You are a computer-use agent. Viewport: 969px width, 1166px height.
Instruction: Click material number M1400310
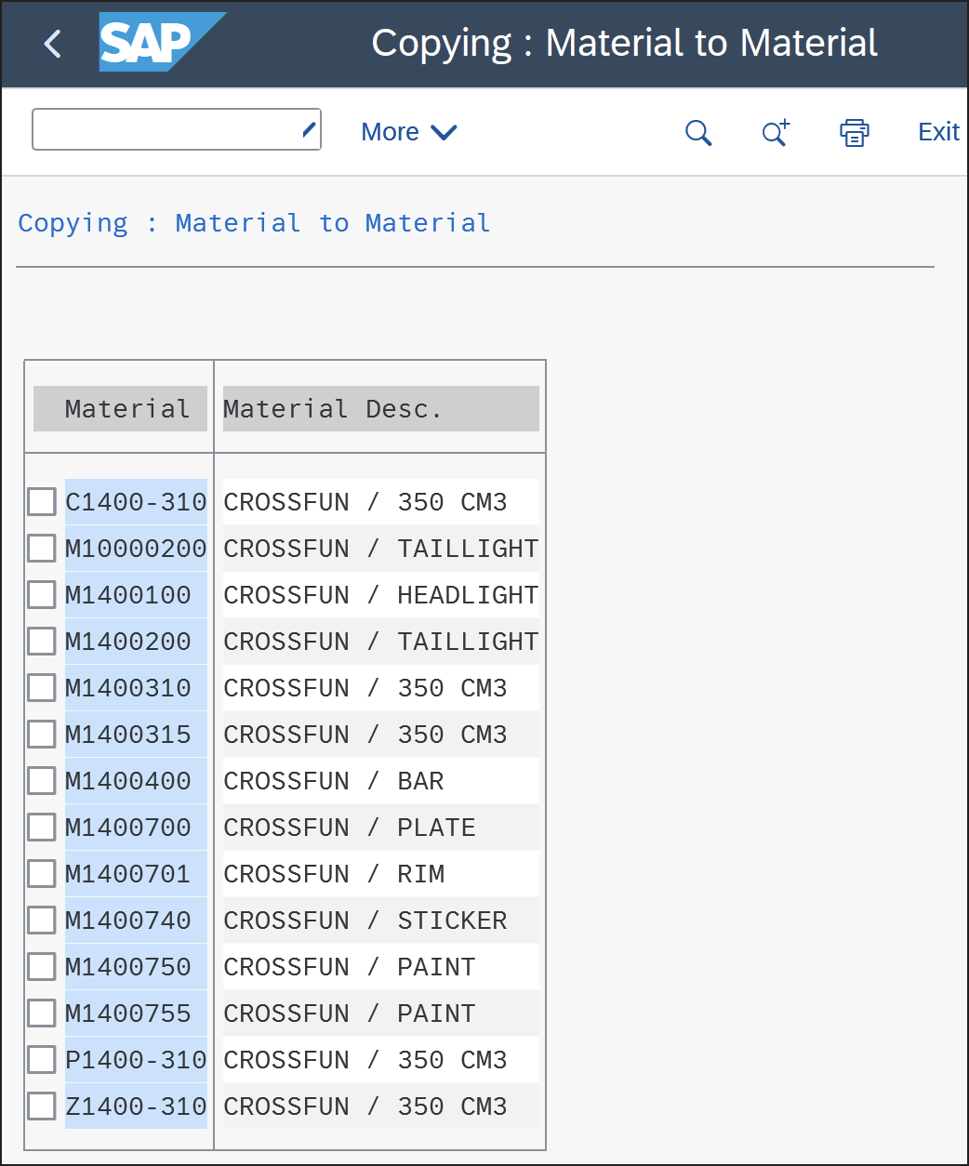tap(136, 688)
